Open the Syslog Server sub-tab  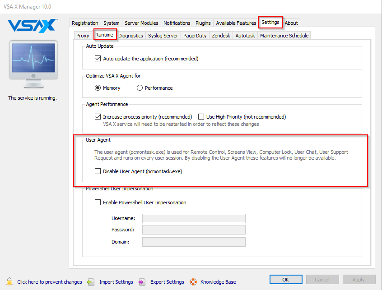pos(163,36)
